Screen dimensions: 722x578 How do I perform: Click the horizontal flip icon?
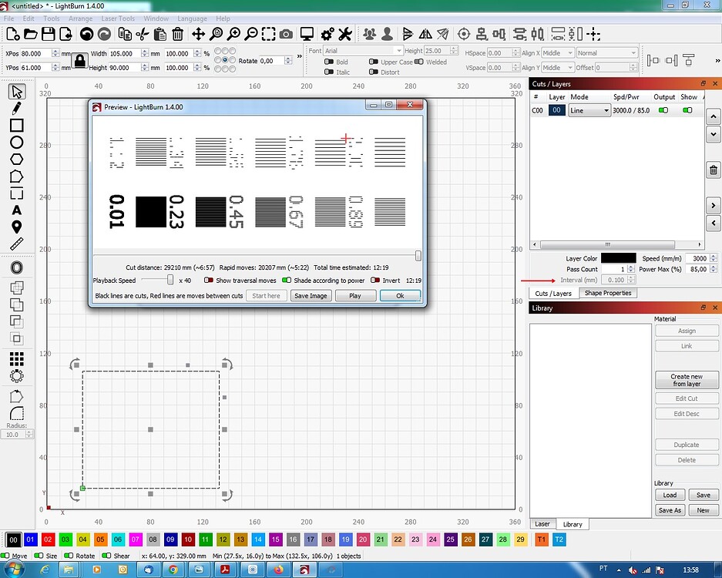[x=425, y=34]
